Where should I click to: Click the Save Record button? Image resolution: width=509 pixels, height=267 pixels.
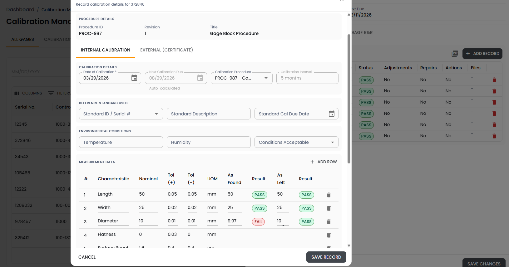point(326,257)
